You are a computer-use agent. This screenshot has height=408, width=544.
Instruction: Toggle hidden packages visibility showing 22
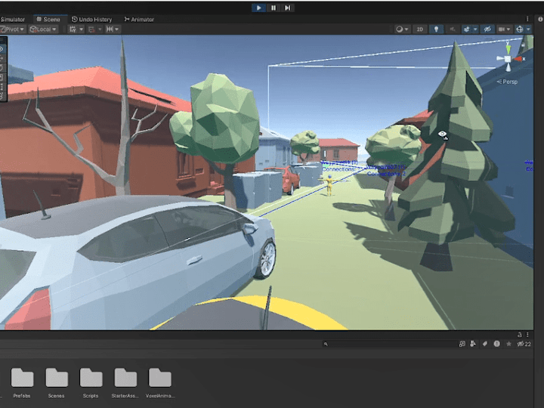524,344
